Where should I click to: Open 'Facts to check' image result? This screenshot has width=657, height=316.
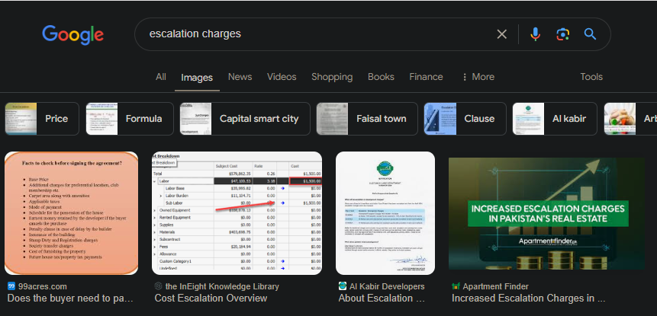71,213
